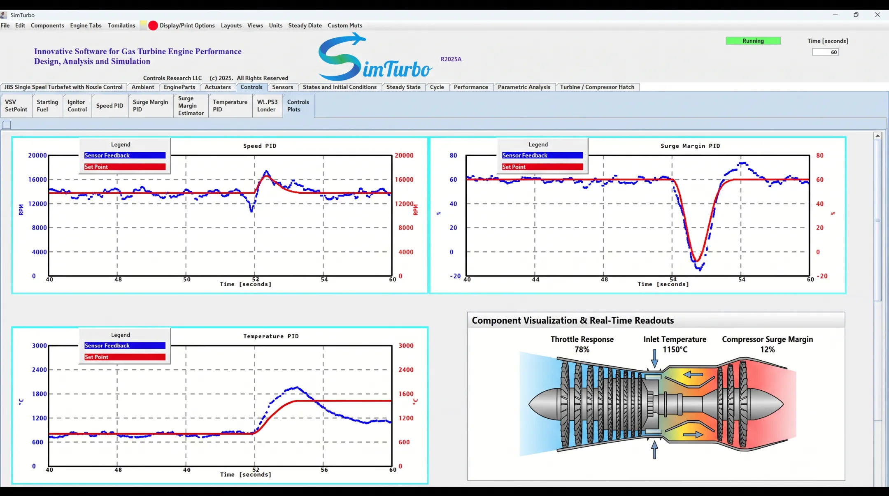Select the Controls Plots sub-tab
This screenshot has width=889, height=496.
(x=298, y=106)
